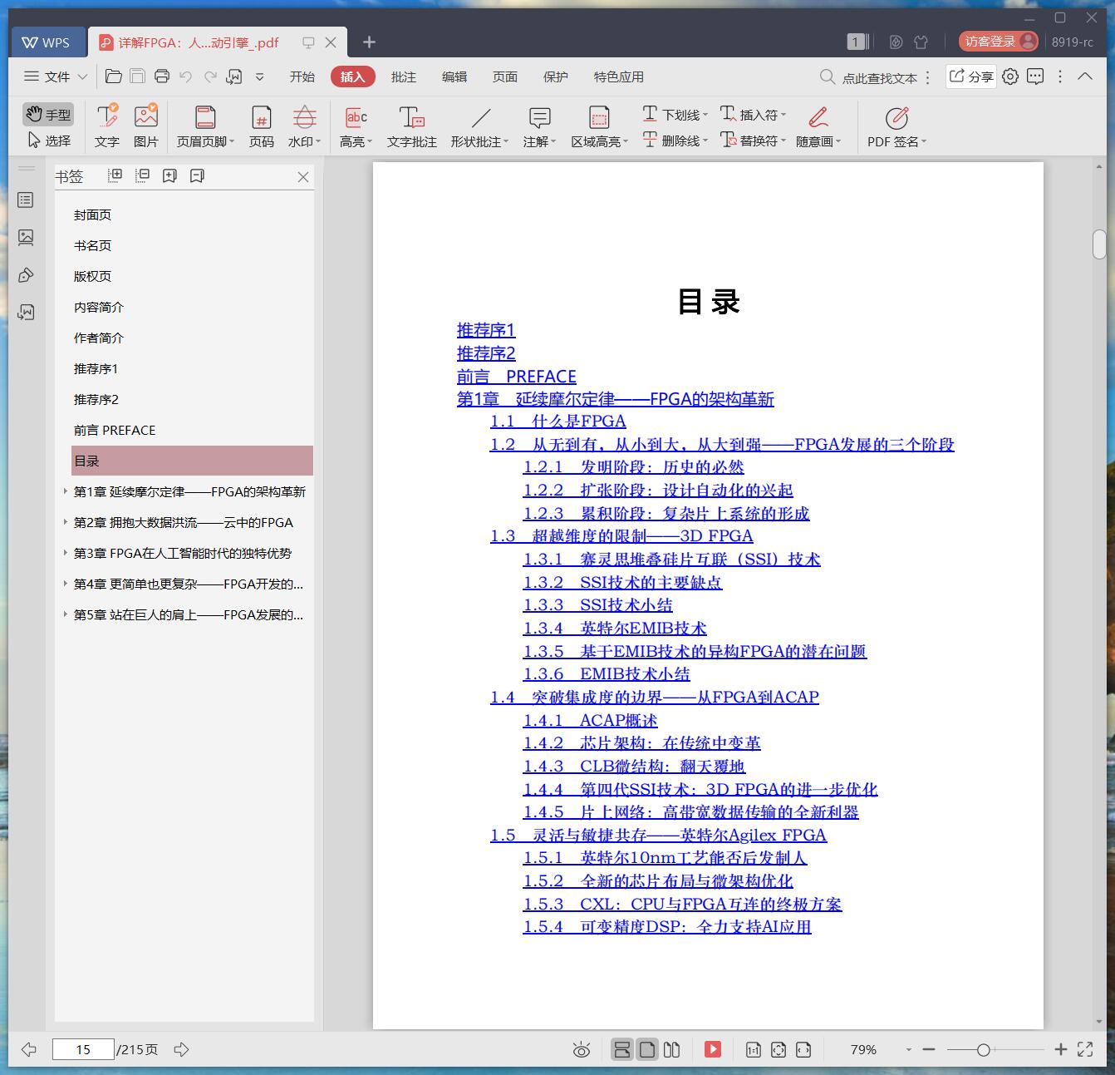The height and width of the screenshot is (1075, 1115).
Task: Select the 版权页 bookmark
Action: click(92, 276)
